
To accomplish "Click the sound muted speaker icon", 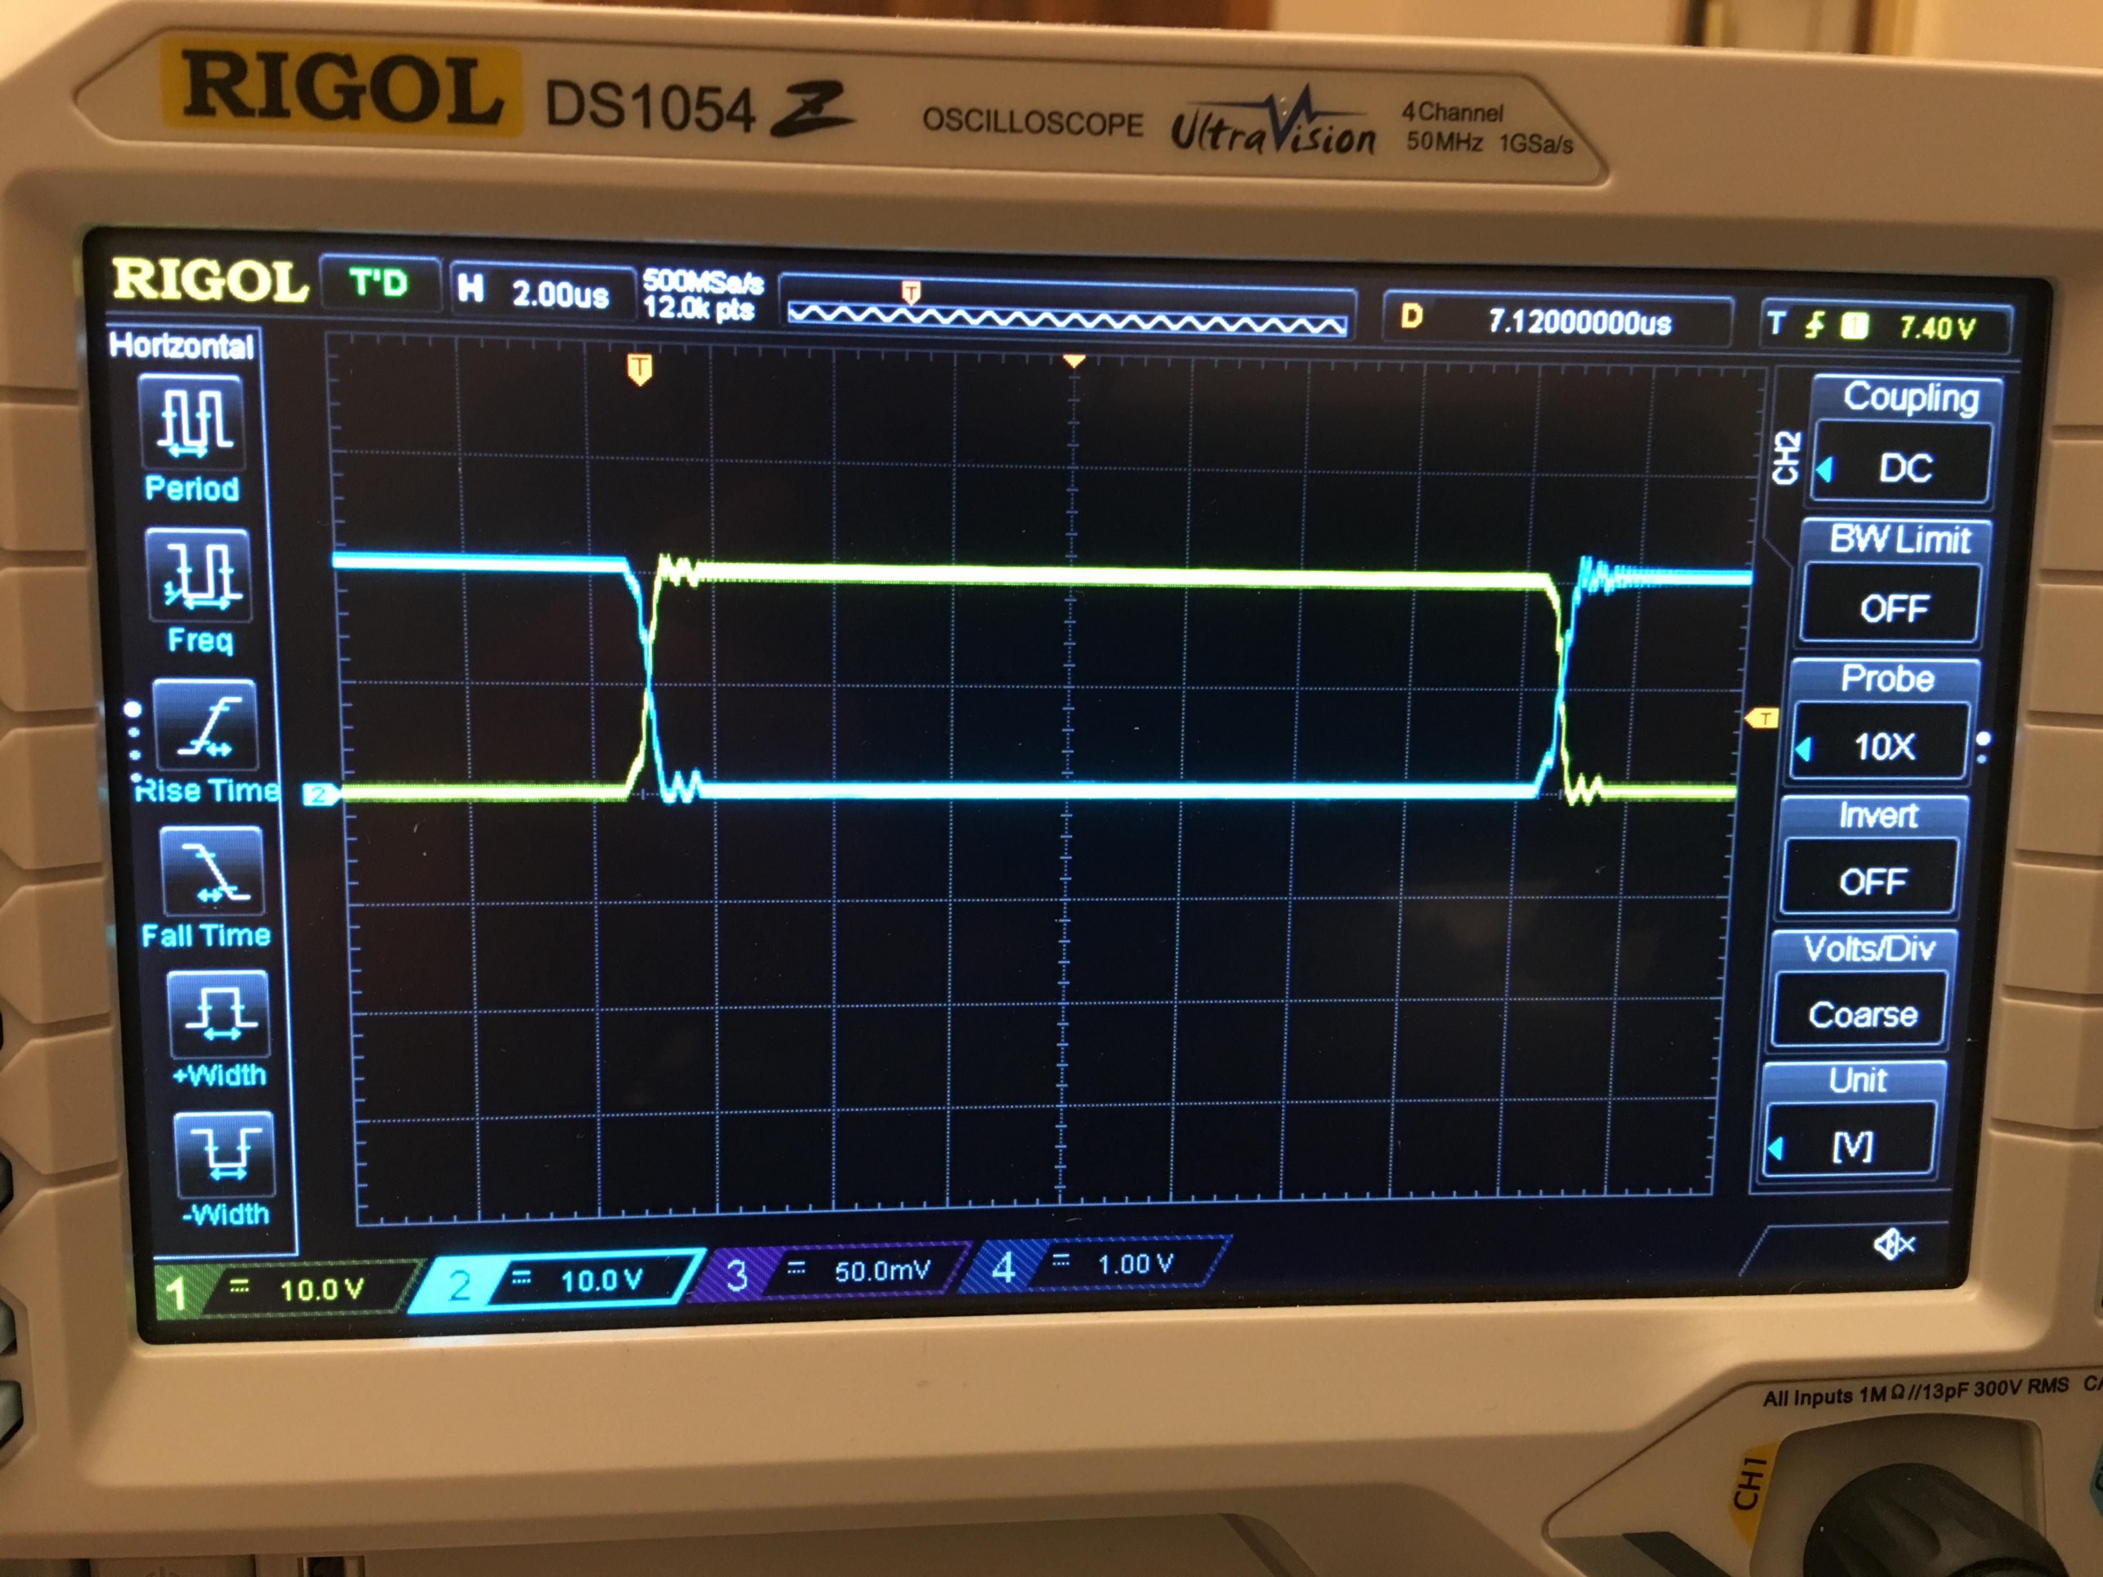I will click(x=1893, y=1244).
